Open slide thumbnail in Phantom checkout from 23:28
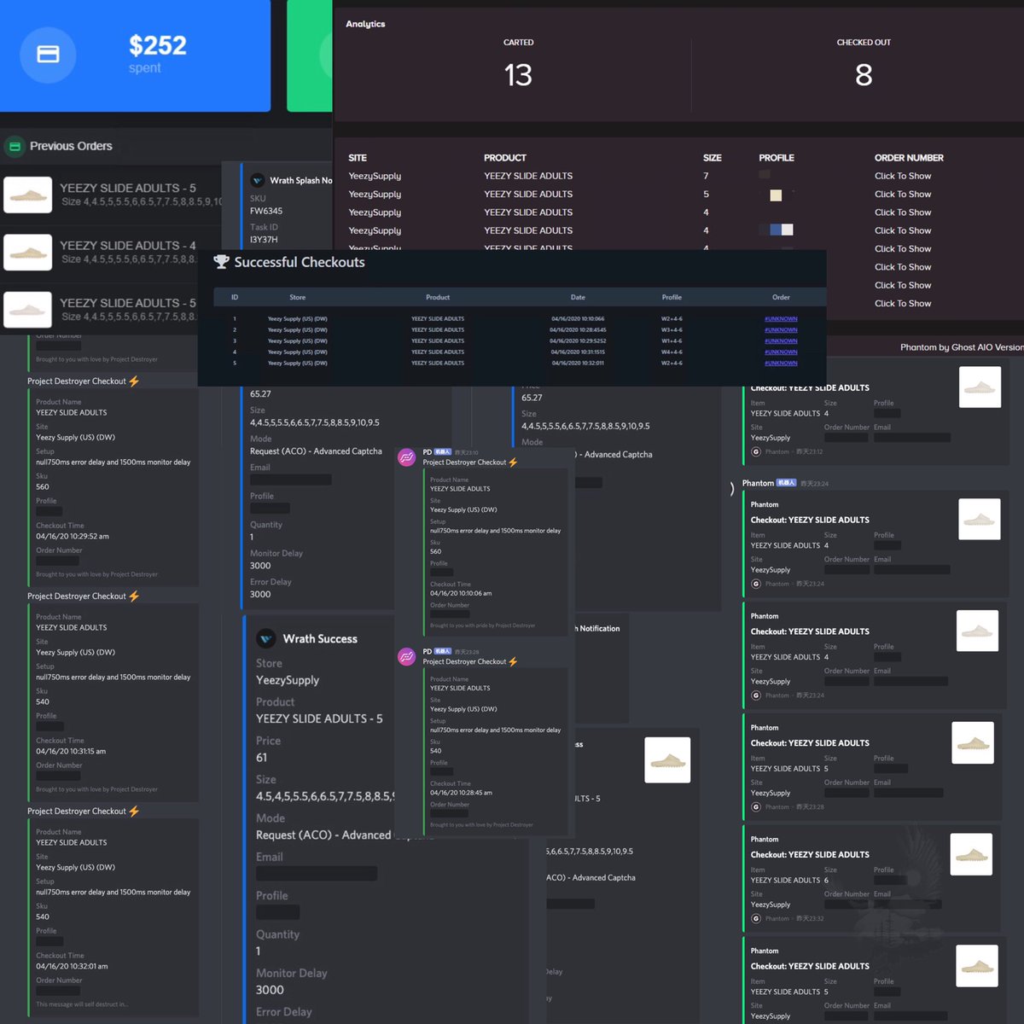Screen dimensions: 1024x1024 click(x=973, y=742)
